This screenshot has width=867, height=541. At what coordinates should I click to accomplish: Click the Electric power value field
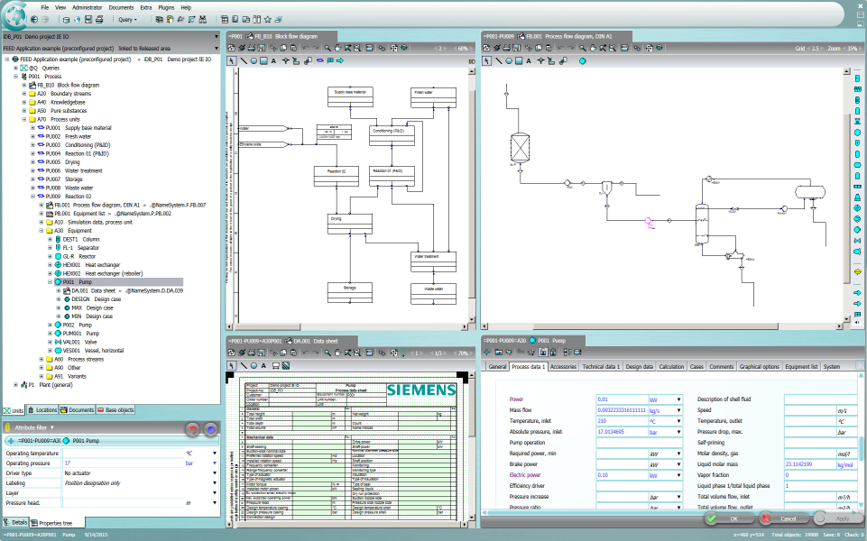(622, 475)
